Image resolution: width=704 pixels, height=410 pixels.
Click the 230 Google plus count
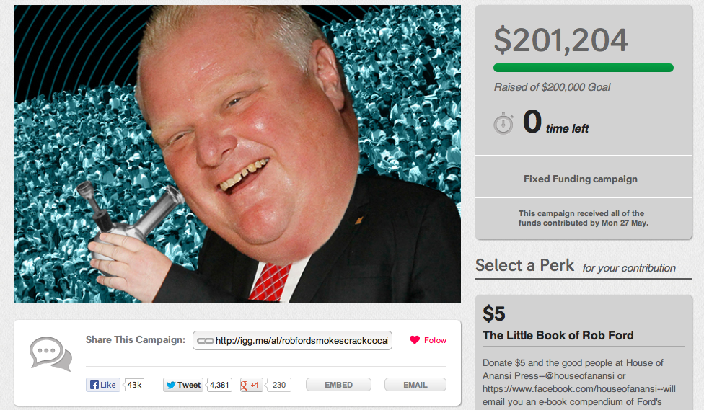pyautogui.click(x=279, y=385)
